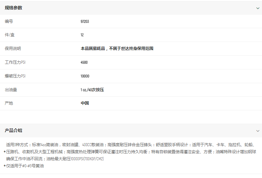The image size is (262, 178).
Task: Select the 件/盒 row label
Action: (x=9, y=35)
